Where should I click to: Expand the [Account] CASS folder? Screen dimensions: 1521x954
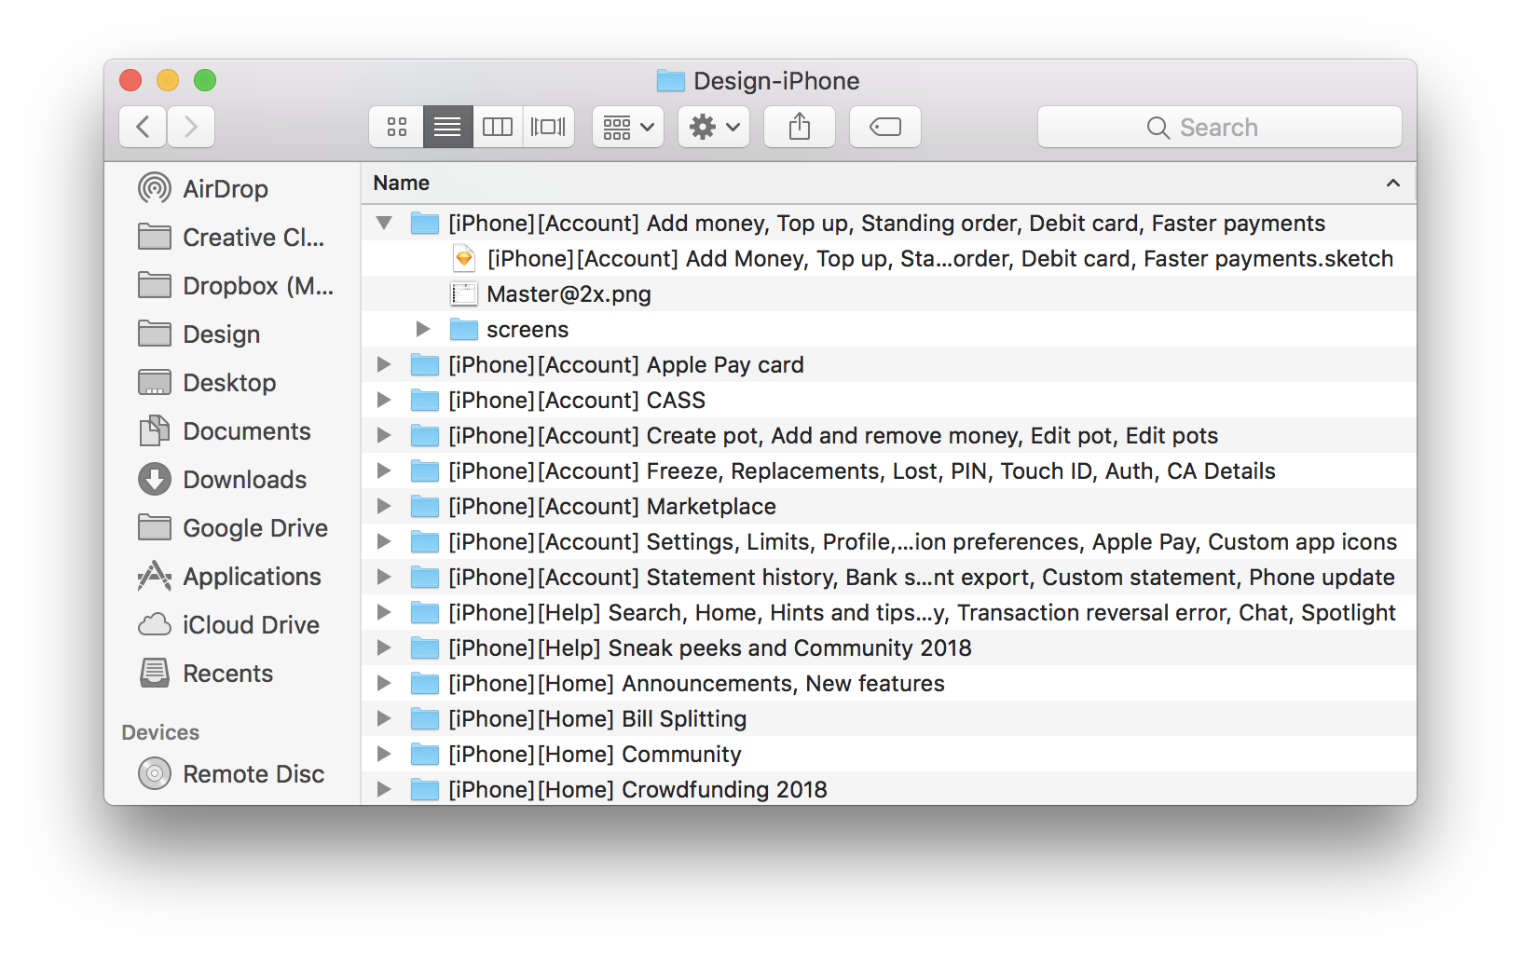click(383, 400)
